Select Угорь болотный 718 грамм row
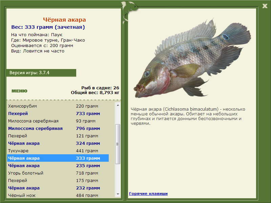The height and width of the screenshot is (203, 271). coord(58,173)
